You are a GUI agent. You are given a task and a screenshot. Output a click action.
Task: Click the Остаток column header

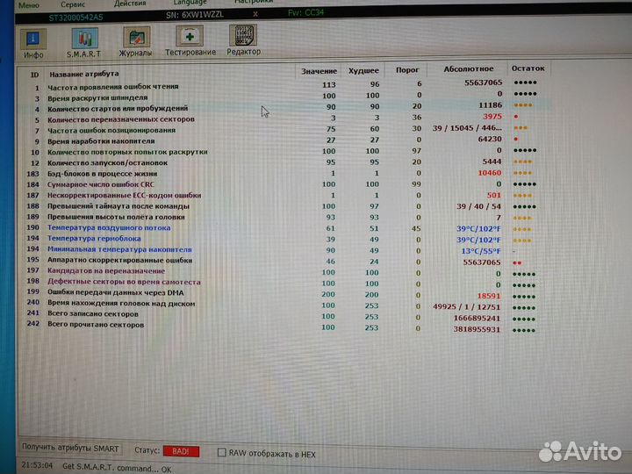pos(528,68)
